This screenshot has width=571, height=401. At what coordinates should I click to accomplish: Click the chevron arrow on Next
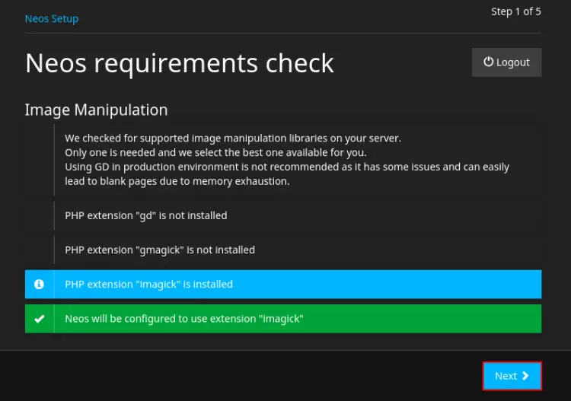coord(525,376)
